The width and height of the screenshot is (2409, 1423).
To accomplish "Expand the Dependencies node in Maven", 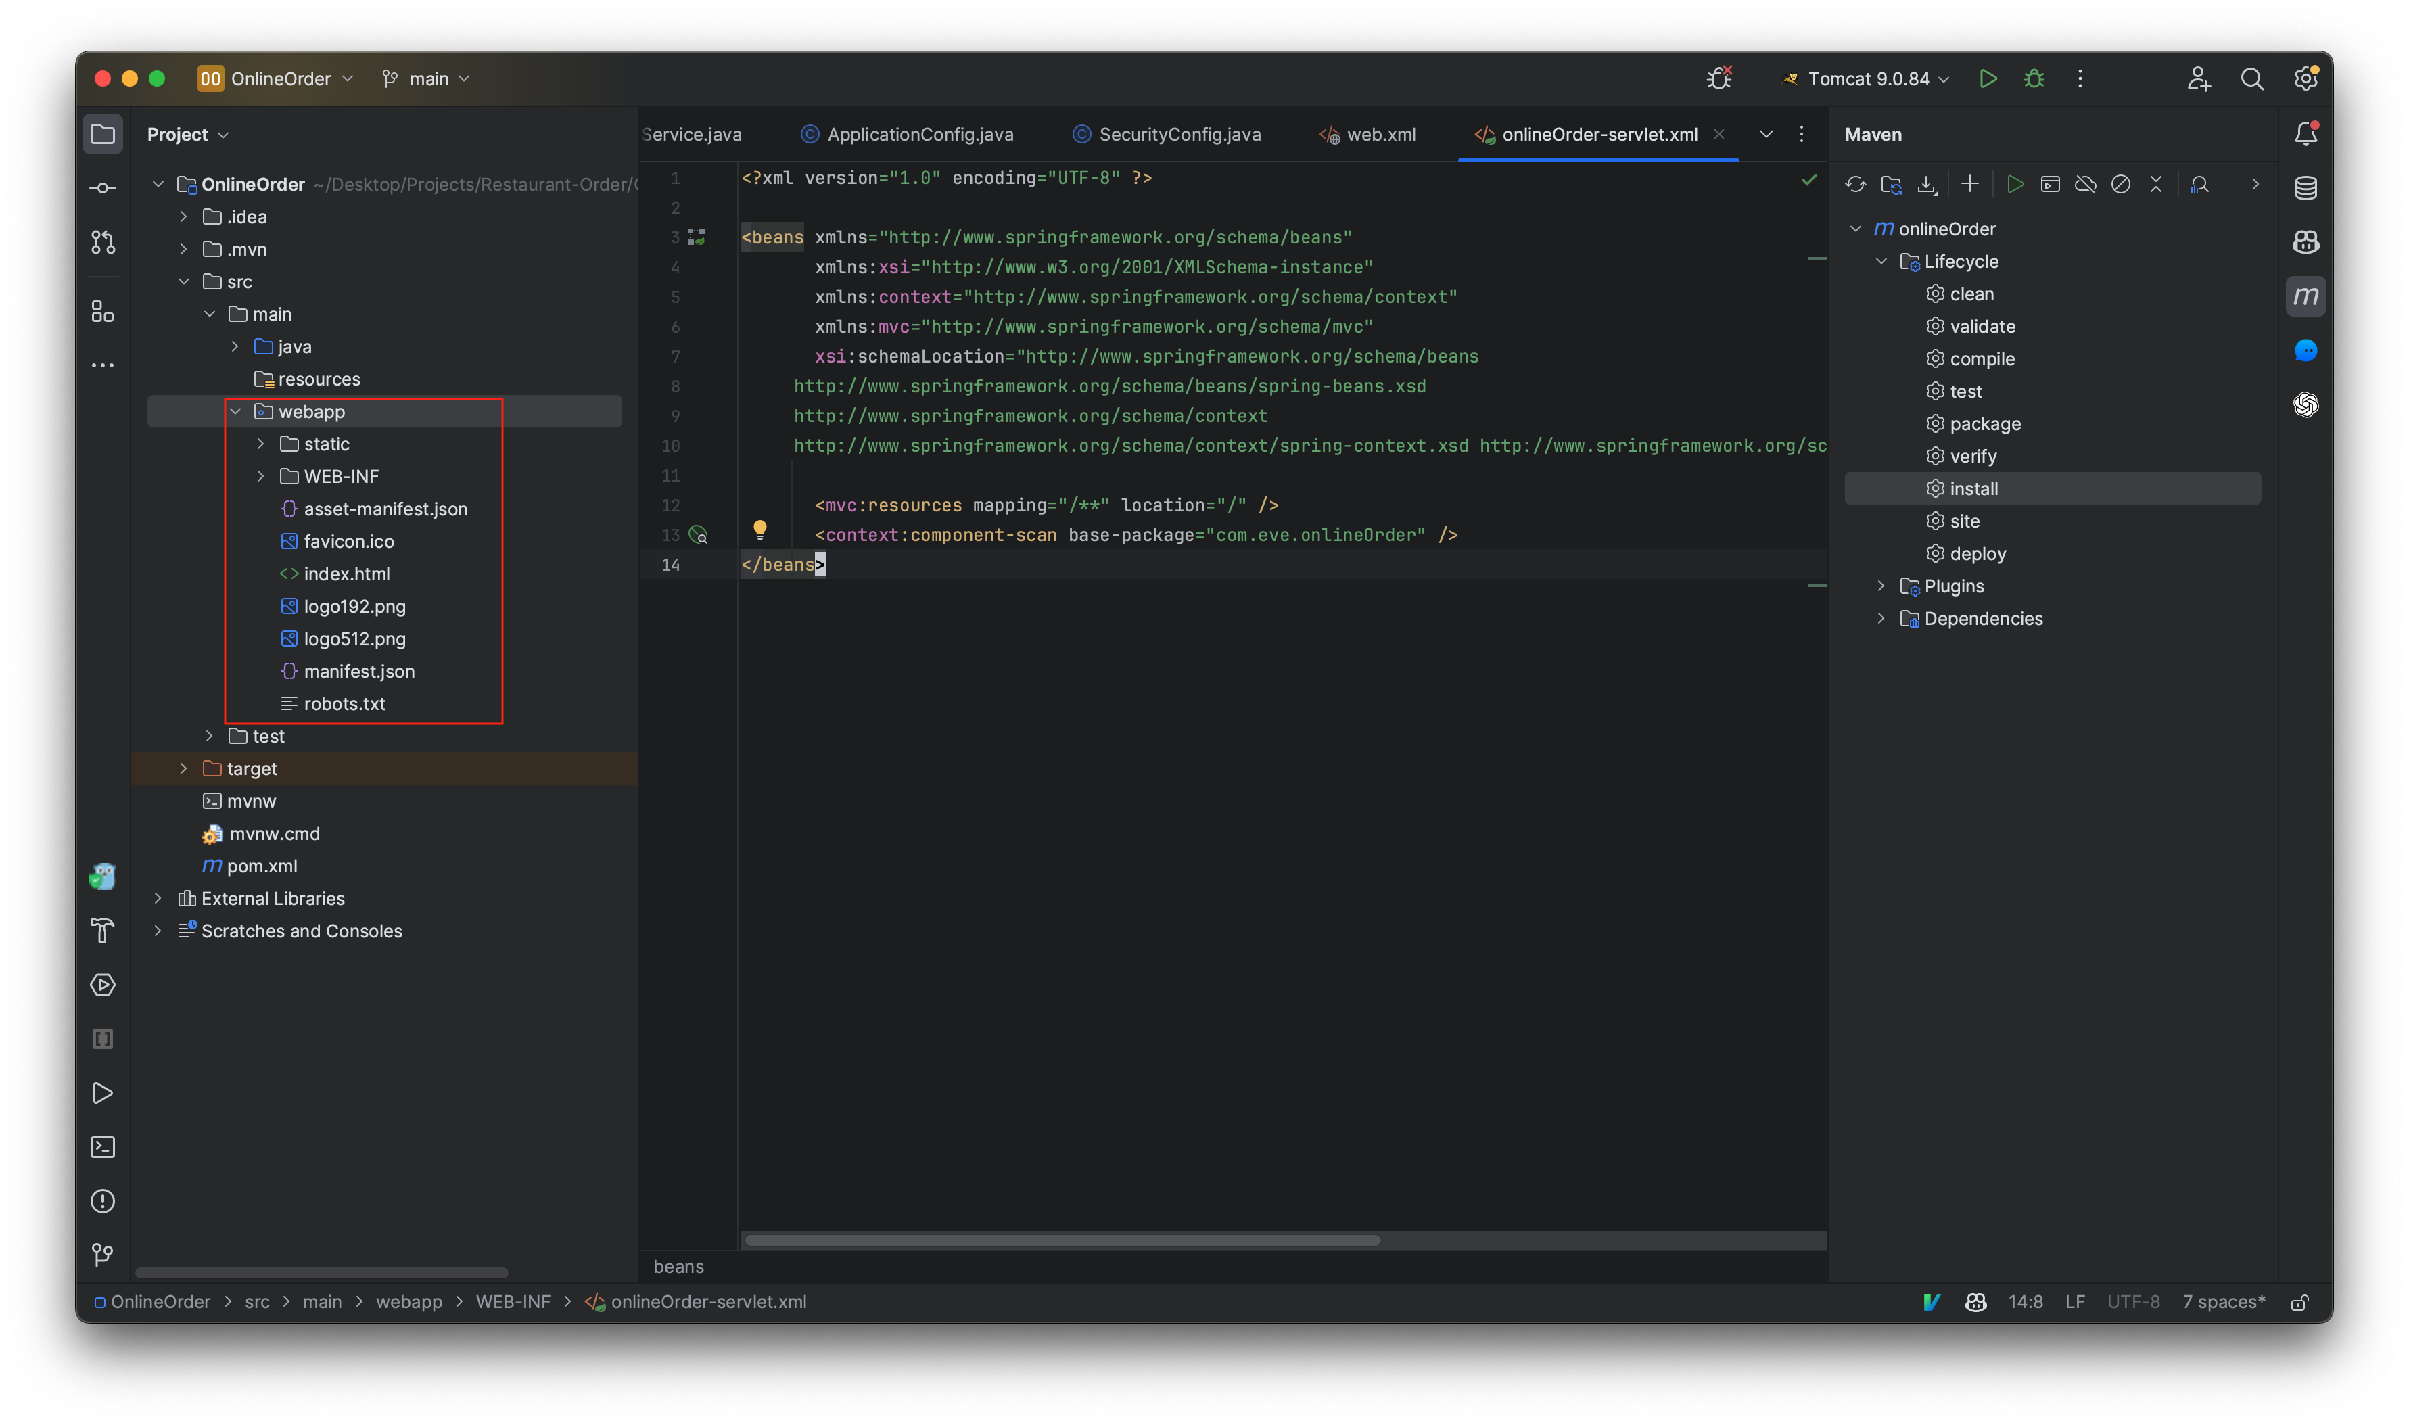I will click(x=1881, y=618).
